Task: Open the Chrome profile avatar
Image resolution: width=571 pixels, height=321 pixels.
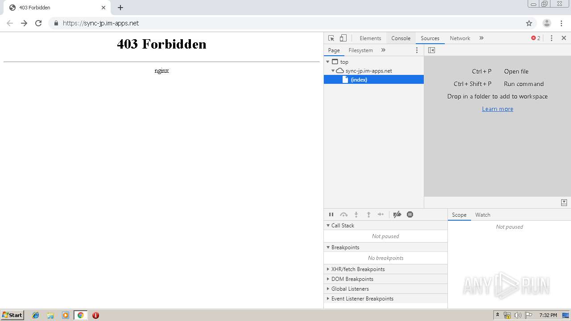Action: pyautogui.click(x=547, y=23)
